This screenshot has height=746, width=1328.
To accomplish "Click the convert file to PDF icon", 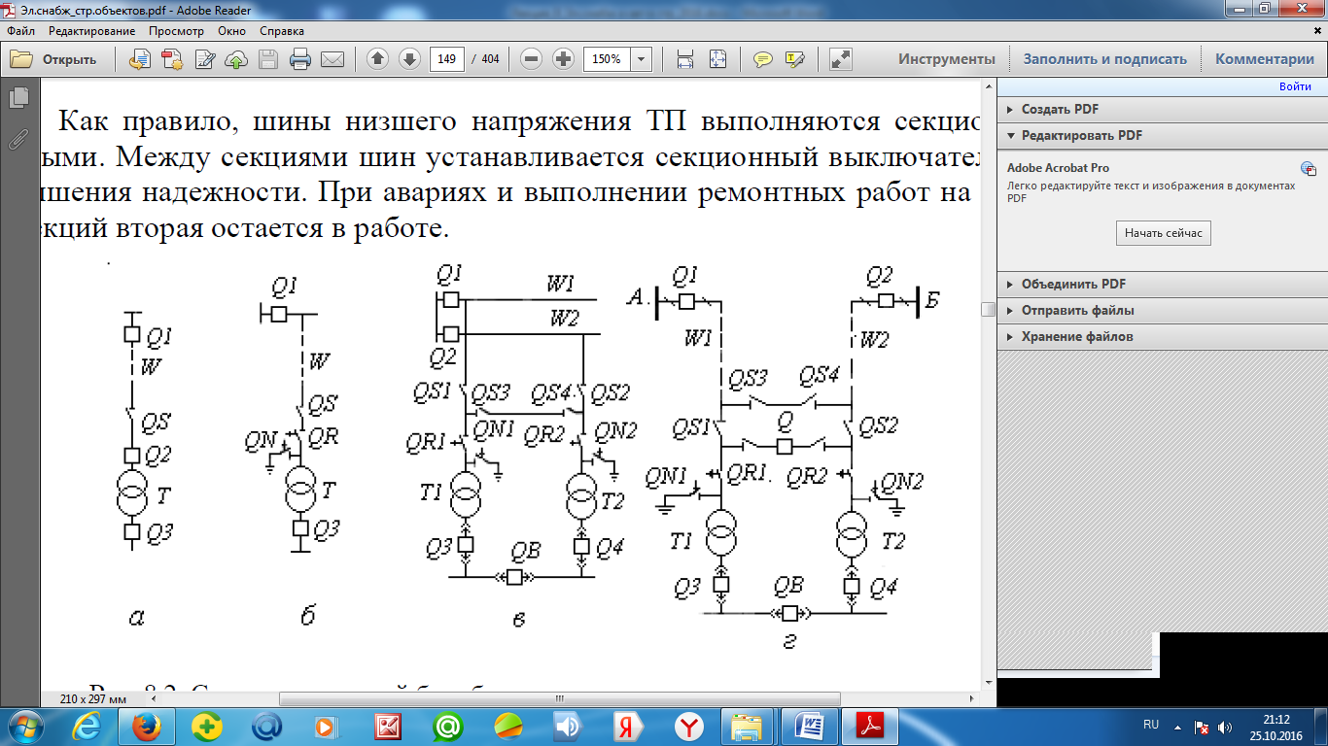I will [140, 59].
